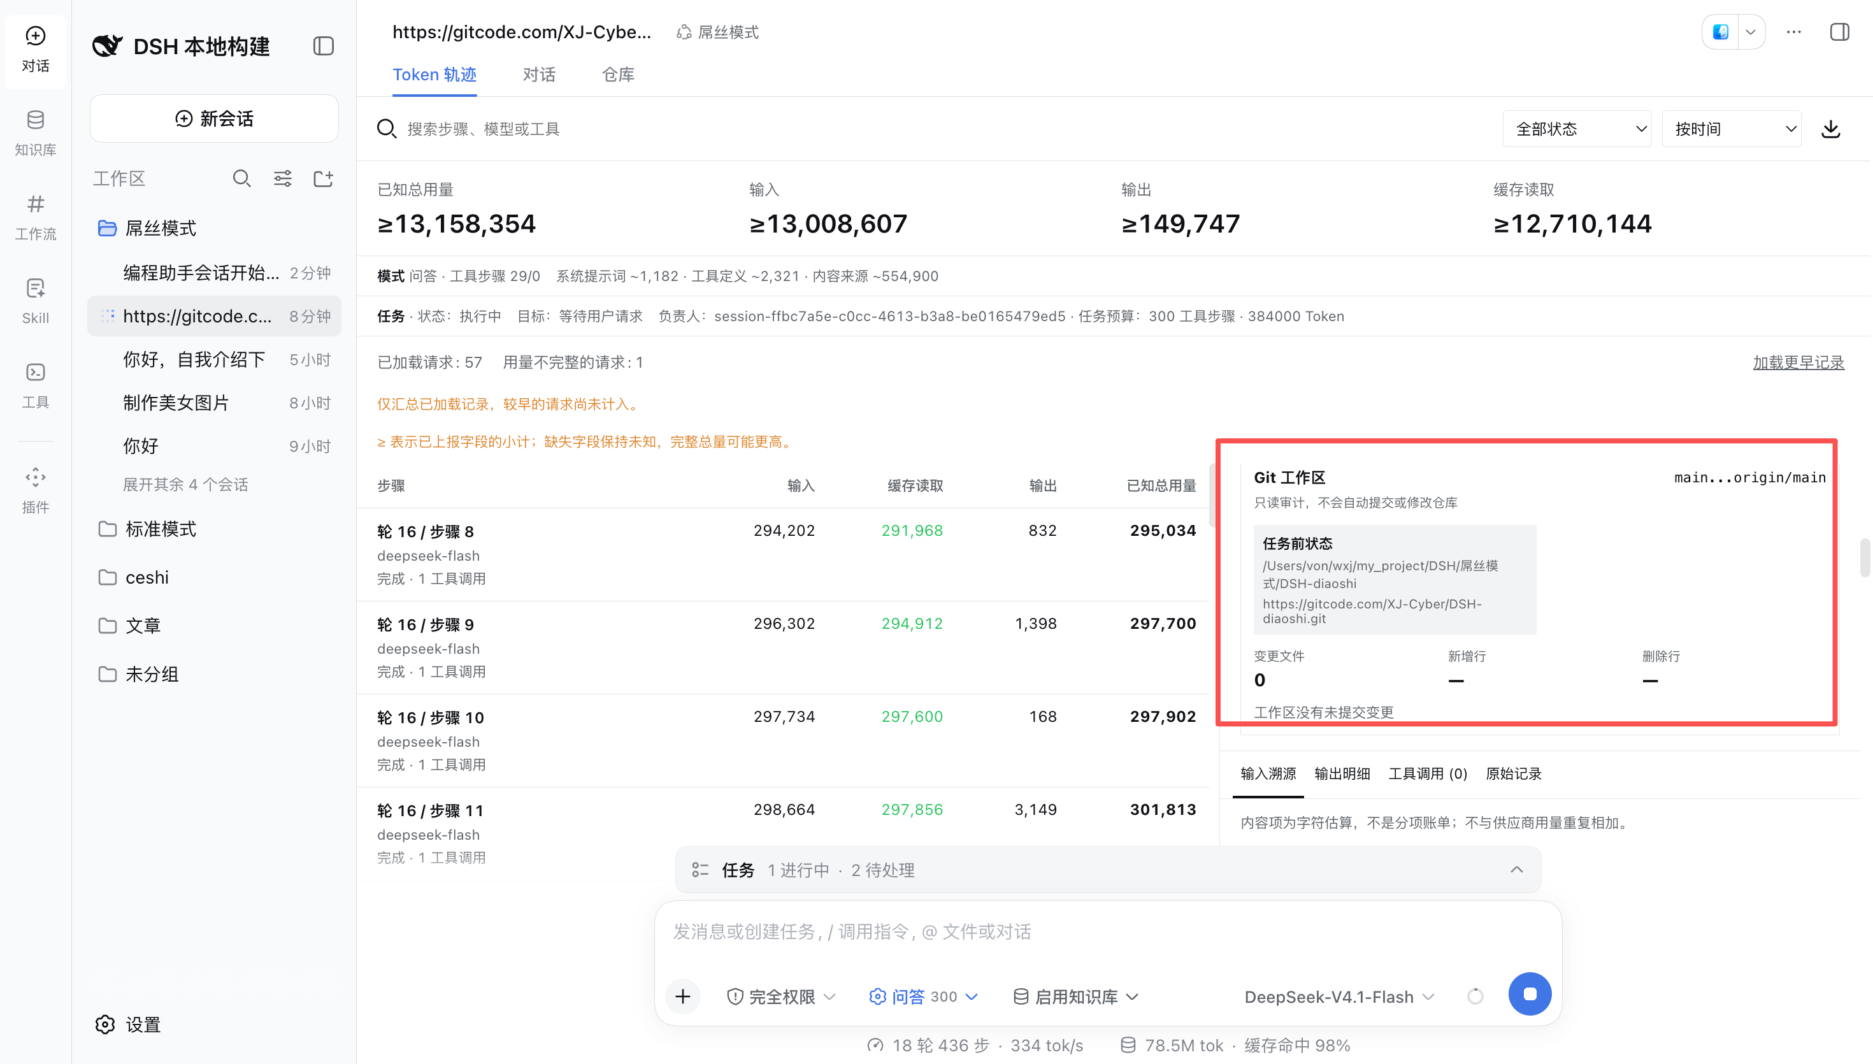Click 加载更早记录 link
Viewport: 1873px width, 1064px height.
tap(1798, 363)
